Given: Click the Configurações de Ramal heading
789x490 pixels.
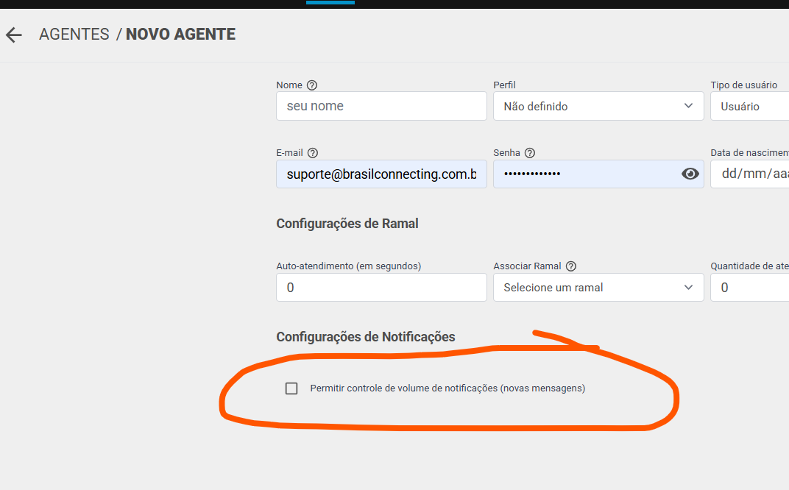Looking at the screenshot, I should (347, 224).
